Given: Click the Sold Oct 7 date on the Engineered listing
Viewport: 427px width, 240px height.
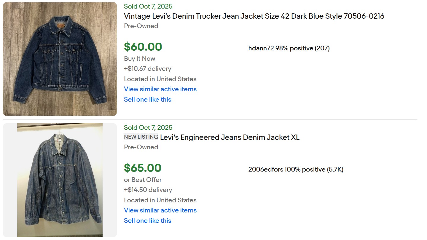Looking at the screenshot, I should click(148, 127).
